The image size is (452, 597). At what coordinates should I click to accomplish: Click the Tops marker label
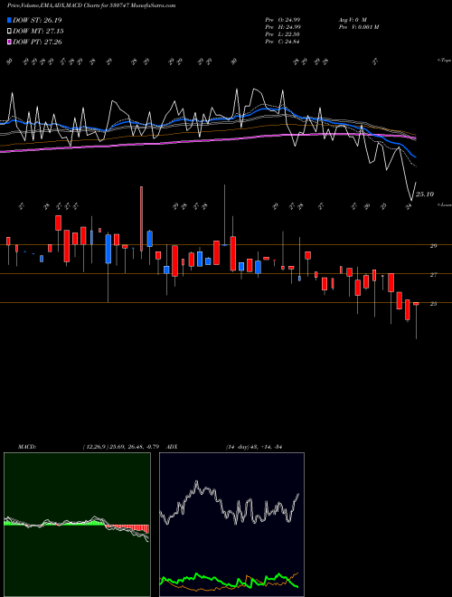(x=445, y=61)
